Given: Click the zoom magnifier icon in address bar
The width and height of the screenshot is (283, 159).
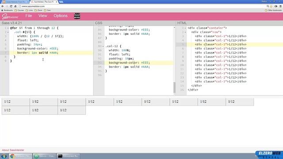Looking at the screenshot, I should (268, 6).
